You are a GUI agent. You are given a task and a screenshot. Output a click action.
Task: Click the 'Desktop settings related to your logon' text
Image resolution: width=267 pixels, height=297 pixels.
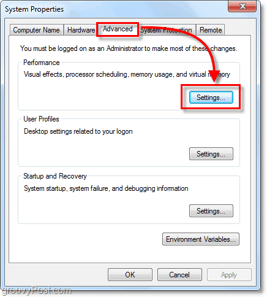[78, 131]
